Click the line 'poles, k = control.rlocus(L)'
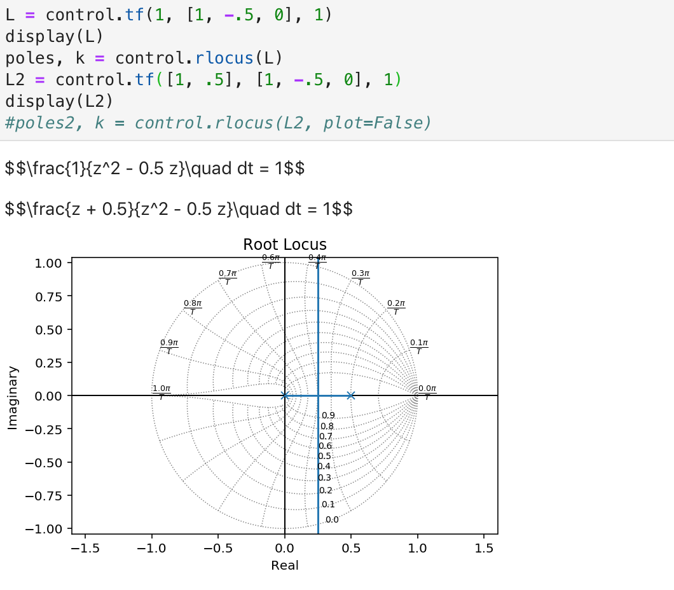The height and width of the screenshot is (590, 674). 144,58
